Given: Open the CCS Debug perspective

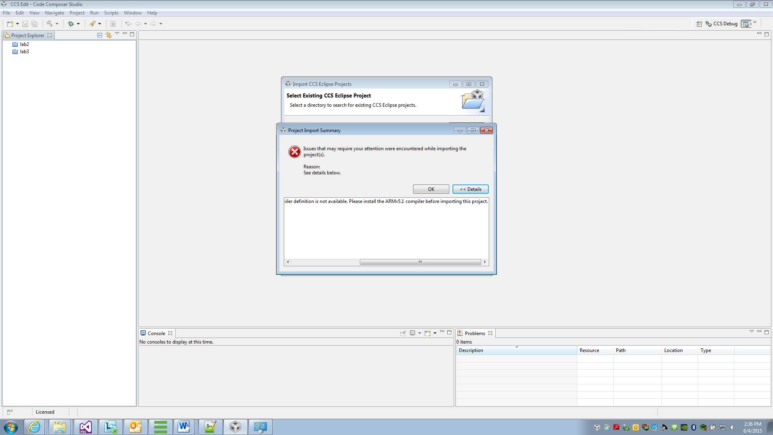Looking at the screenshot, I should pyautogui.click(x=721, y=24).
